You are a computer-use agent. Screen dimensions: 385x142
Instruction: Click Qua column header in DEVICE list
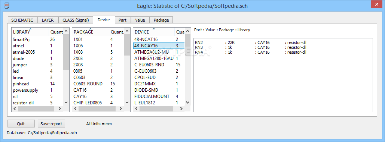pos(180,32)
